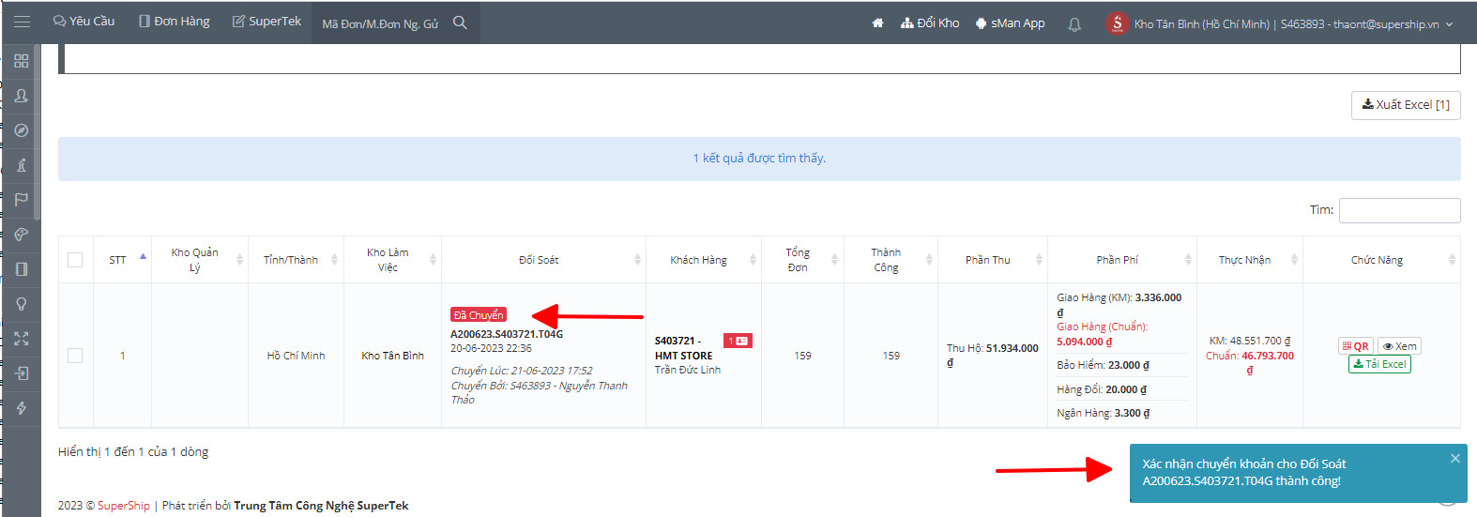Click the Trần Đức Linh customer text
Screen dimensions: 1477x517
click(688, 370)
